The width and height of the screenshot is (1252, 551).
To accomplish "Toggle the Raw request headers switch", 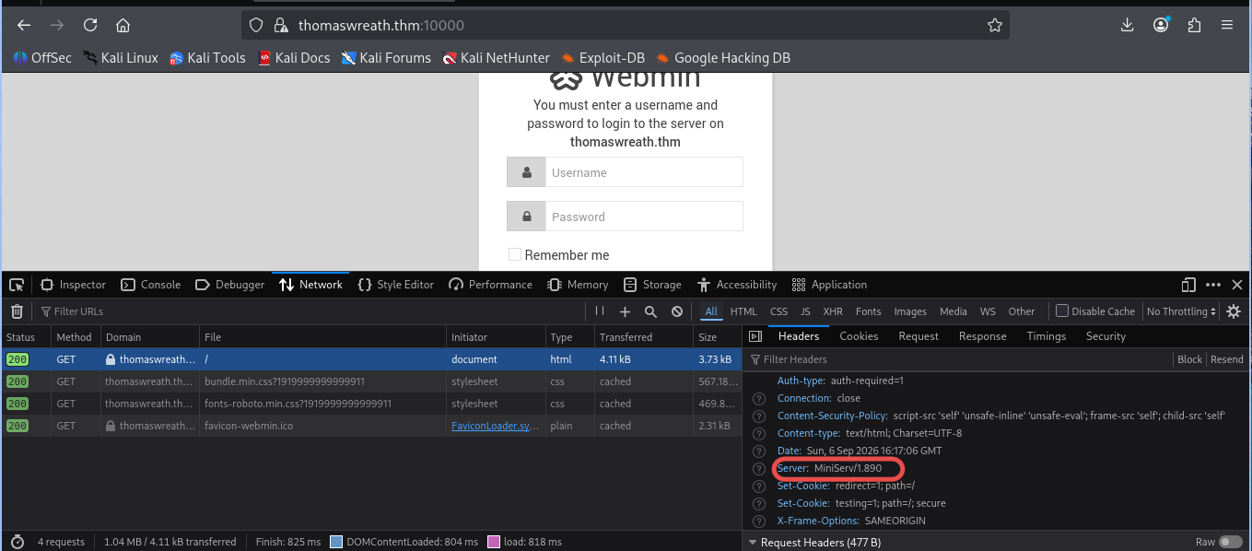I will click(x=1230, y=543).
